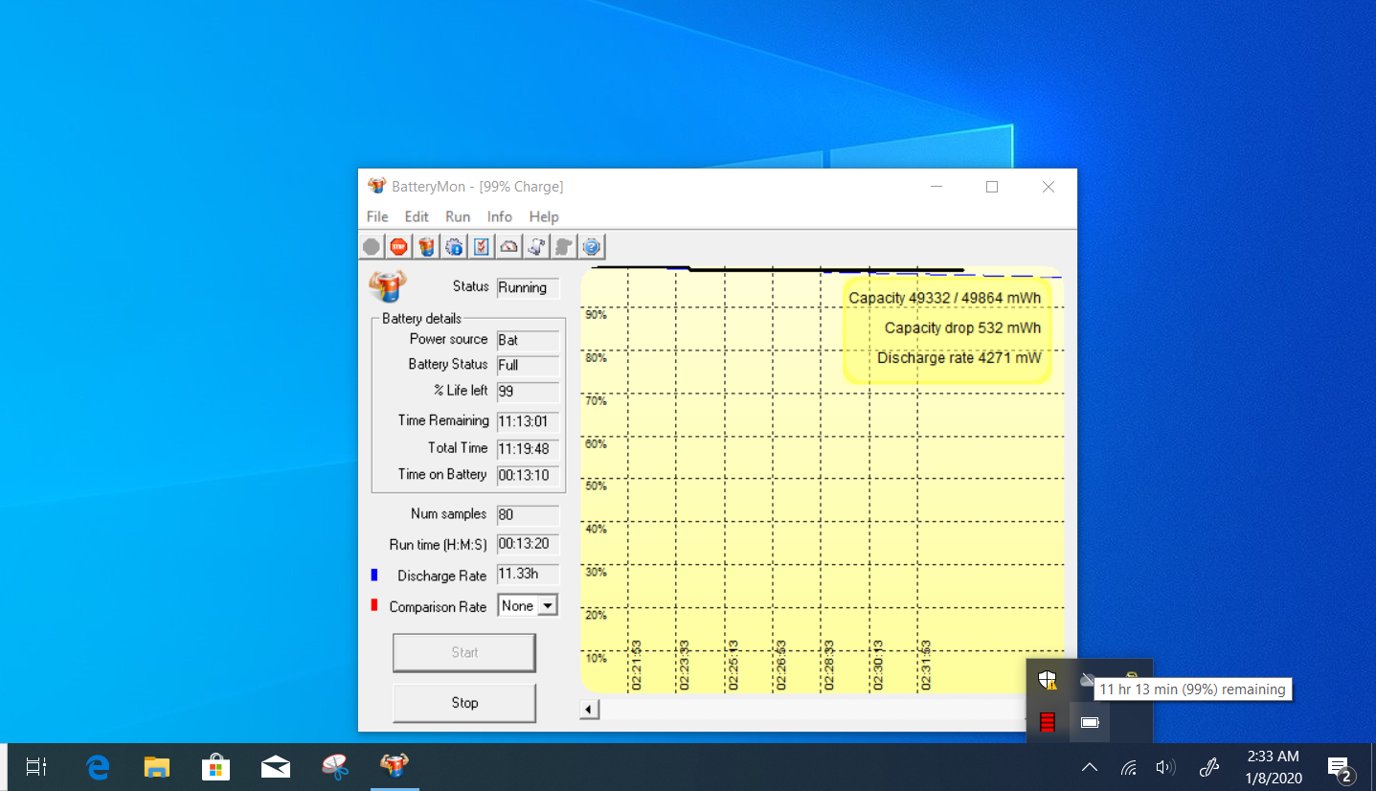Open the Edit menu
This screenshot has height=791, width=1376.
point(417,216)
